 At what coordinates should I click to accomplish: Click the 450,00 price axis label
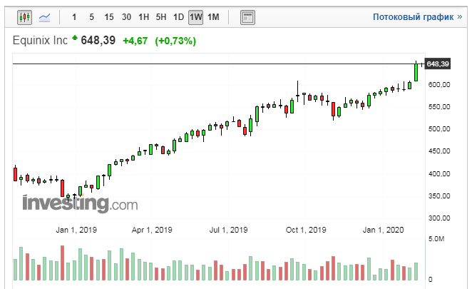(x=439, y=151)
